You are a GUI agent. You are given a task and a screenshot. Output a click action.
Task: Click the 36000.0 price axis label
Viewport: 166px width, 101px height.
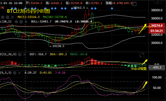157,18
